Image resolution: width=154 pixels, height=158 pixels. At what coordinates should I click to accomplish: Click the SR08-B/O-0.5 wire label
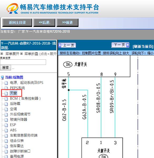tap(98, 98)
